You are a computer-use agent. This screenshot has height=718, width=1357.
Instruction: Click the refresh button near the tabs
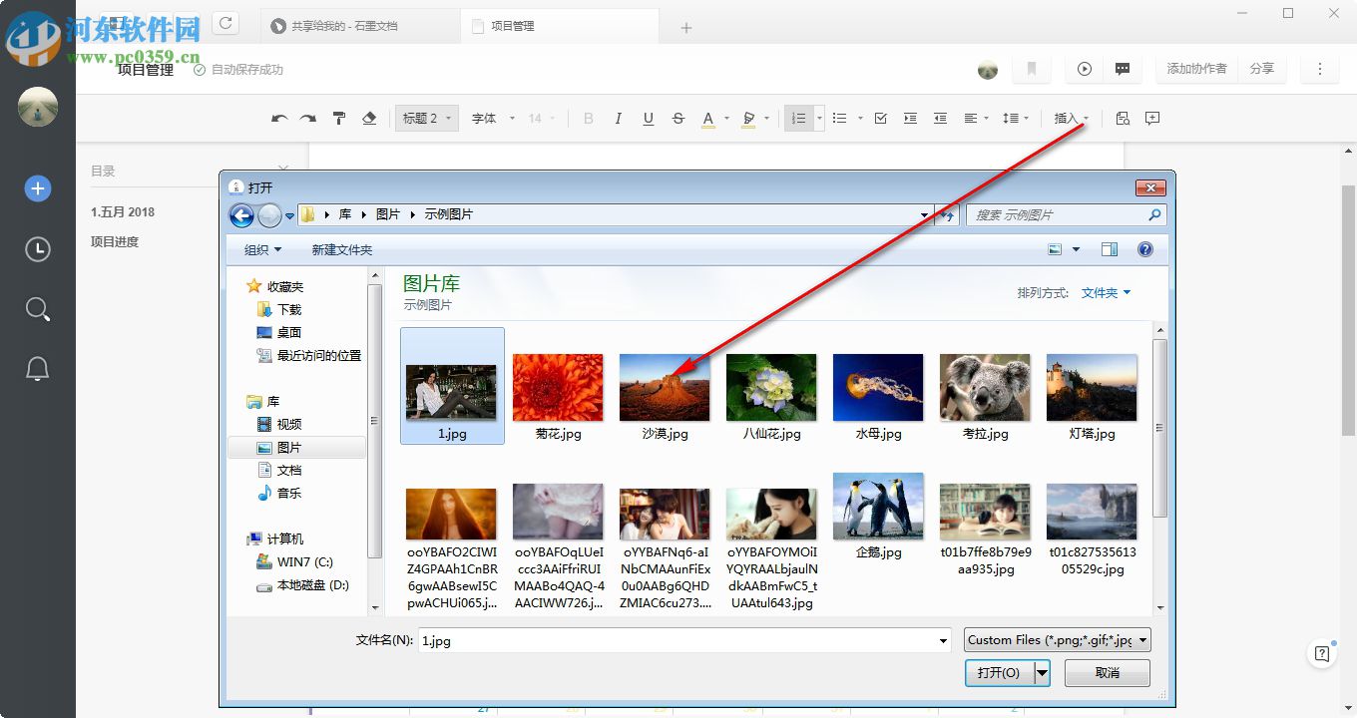pyautogui.click(x=226, y=24)
